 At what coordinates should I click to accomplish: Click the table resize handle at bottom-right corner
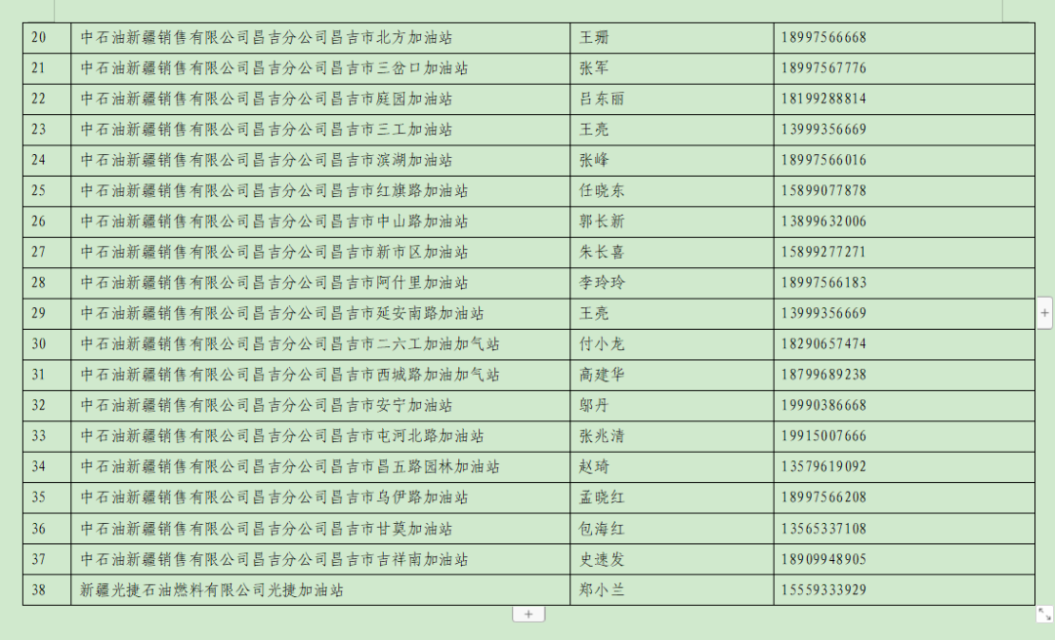coord(1044,614)
